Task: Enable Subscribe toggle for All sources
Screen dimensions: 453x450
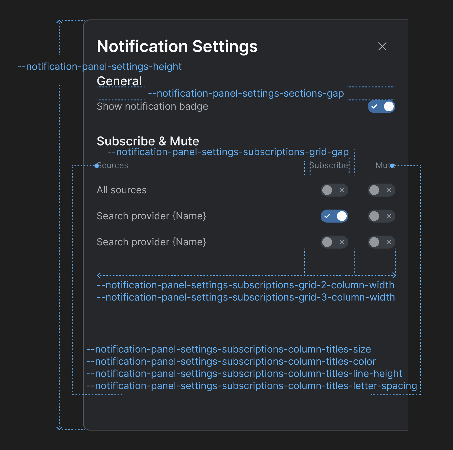Action: tap(334, 190)
